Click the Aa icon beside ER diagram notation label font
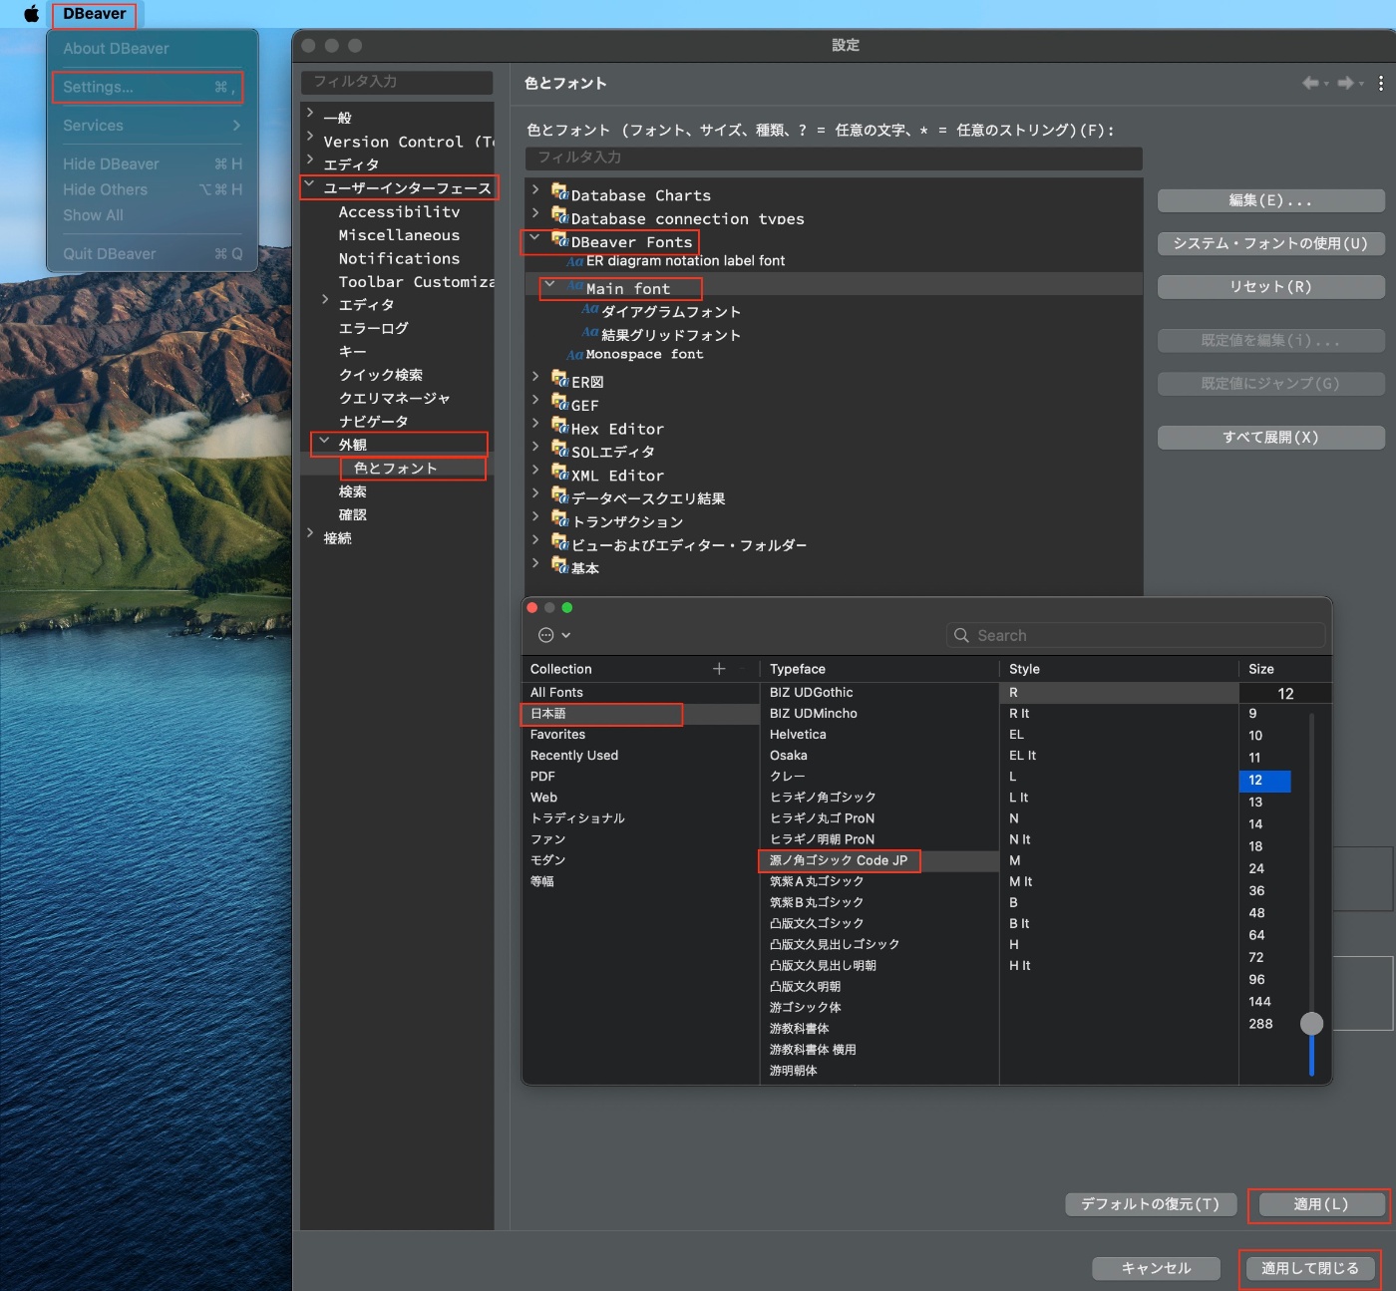The height and width of the screenshot is (1291, 1396). point(574,261)
